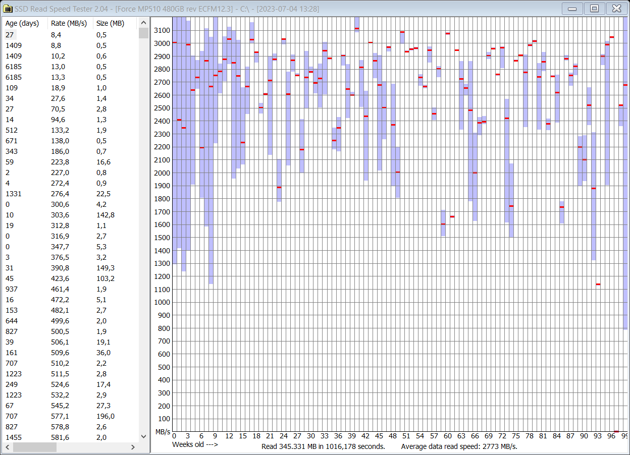630x455 pixels.
Task: Select the row with age 937
Action: coord(70,289)
